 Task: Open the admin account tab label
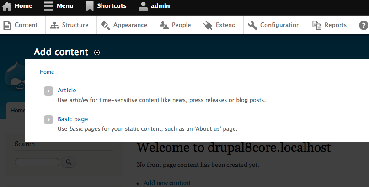(160, 6)
